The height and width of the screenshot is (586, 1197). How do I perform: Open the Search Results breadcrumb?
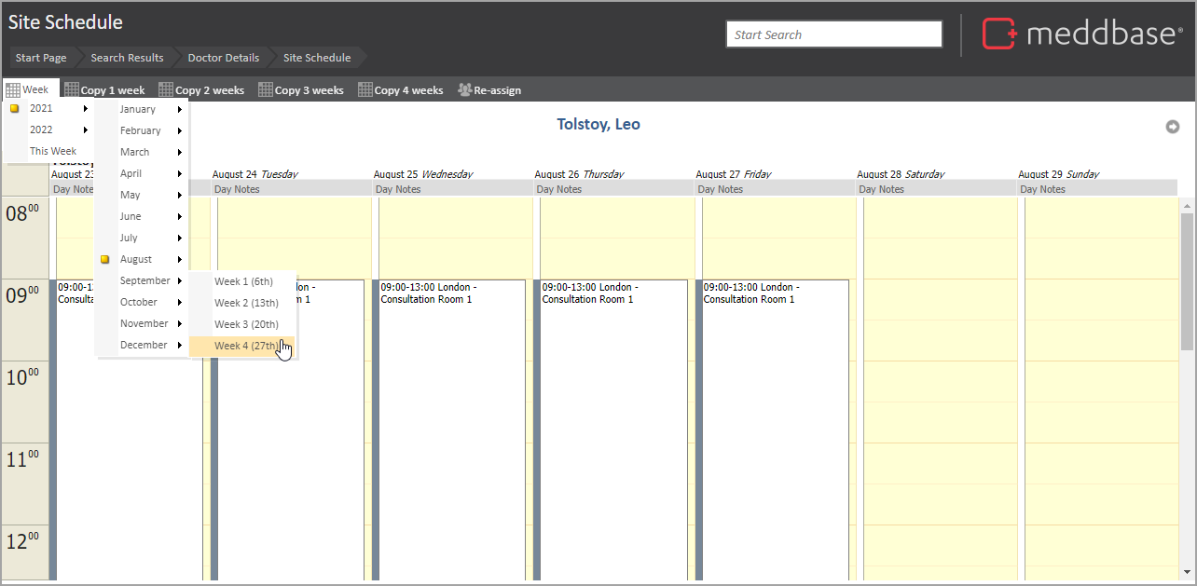(127, 58)
